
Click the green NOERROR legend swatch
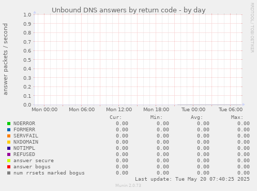pyautogui.click(x=9, y=124)
